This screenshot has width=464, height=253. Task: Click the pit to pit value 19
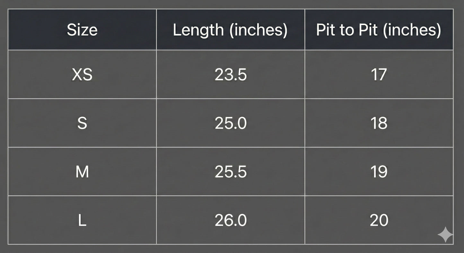pyautogui.click(x=379, y=172)
